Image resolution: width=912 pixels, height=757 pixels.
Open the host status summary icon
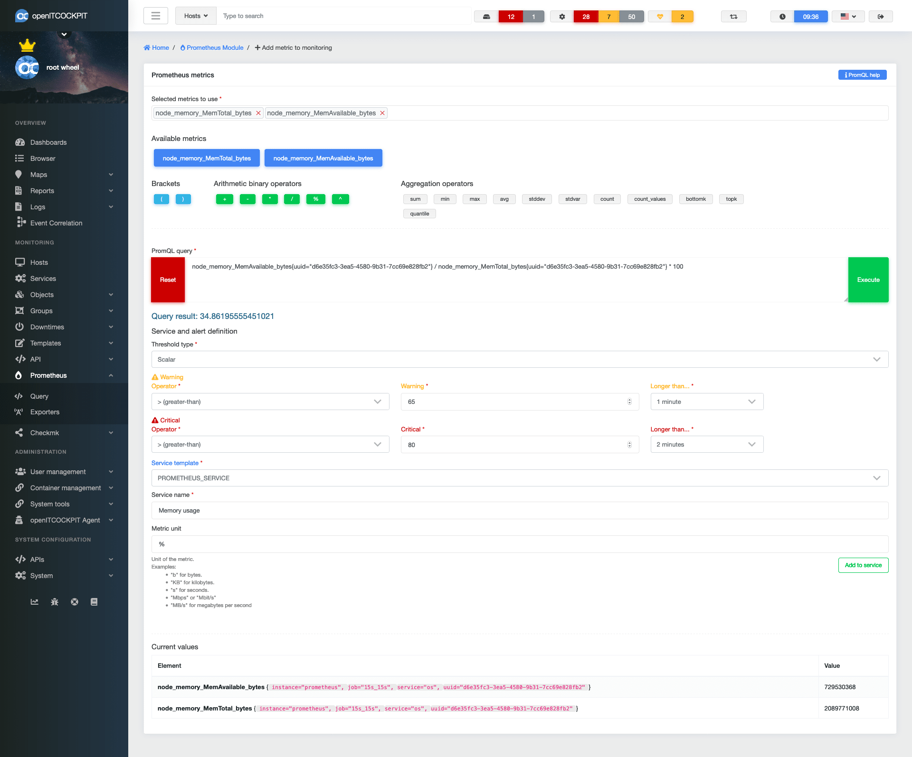point(486,17)
